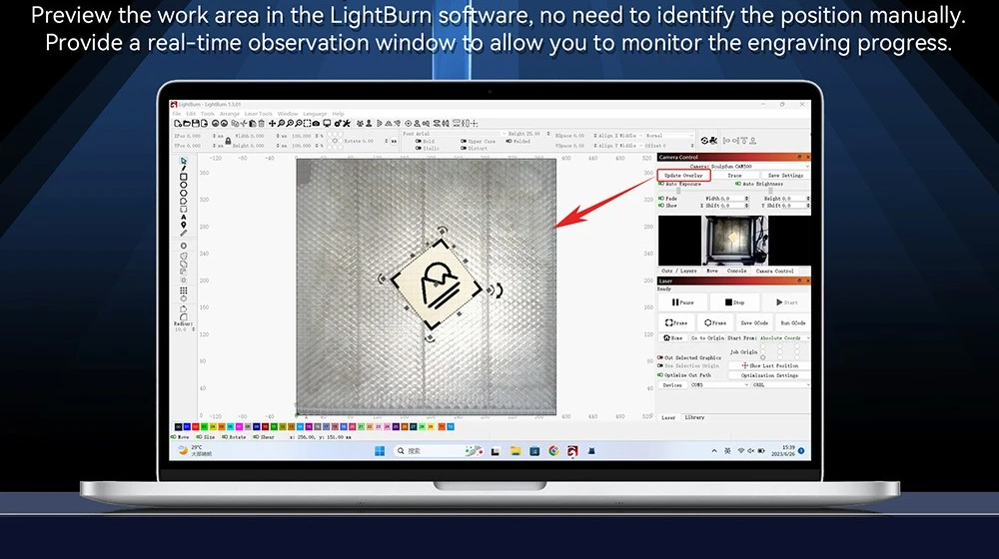Open the Laser Tools menu

[258, 114]
